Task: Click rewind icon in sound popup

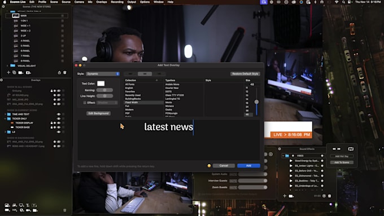Action: tap(334, 149)
